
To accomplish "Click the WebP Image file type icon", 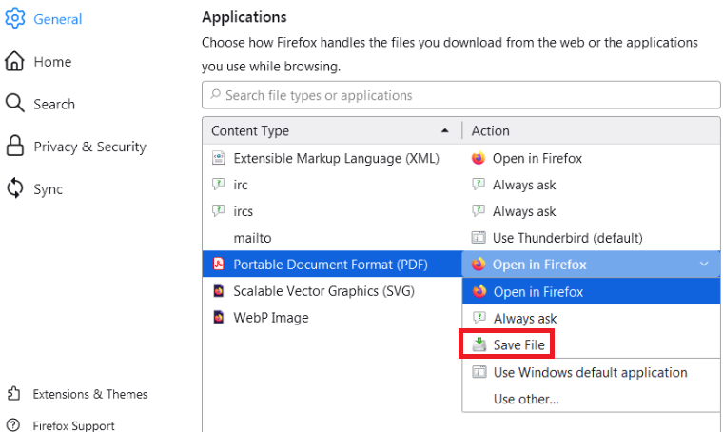I will point(218,318).
